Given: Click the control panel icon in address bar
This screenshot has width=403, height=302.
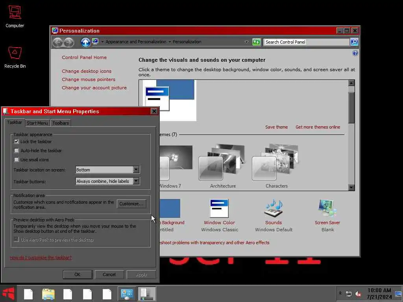Looking at the screenshot, I should tap(95, 42).
